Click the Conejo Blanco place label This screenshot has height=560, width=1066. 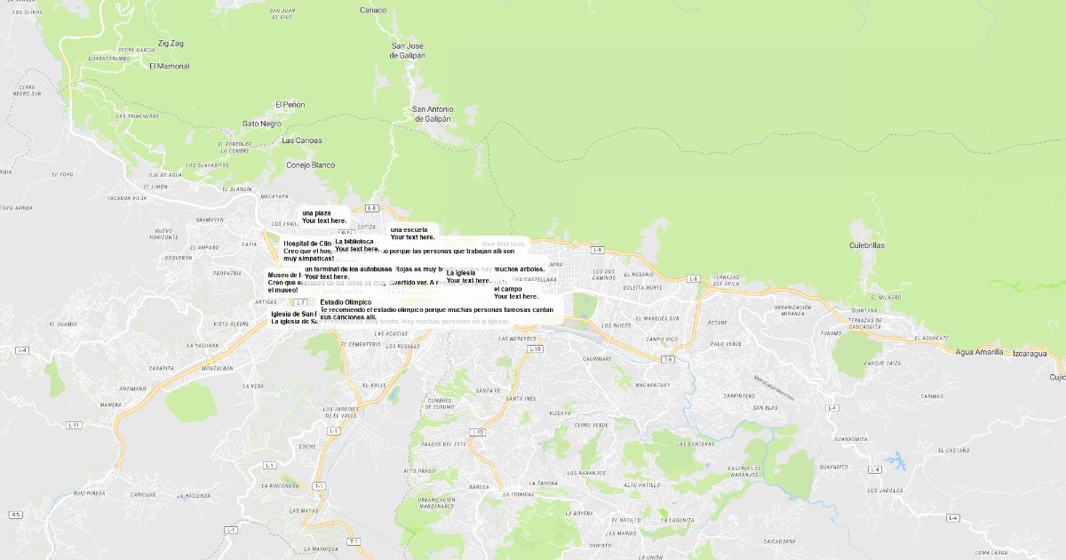click(310, 165)
